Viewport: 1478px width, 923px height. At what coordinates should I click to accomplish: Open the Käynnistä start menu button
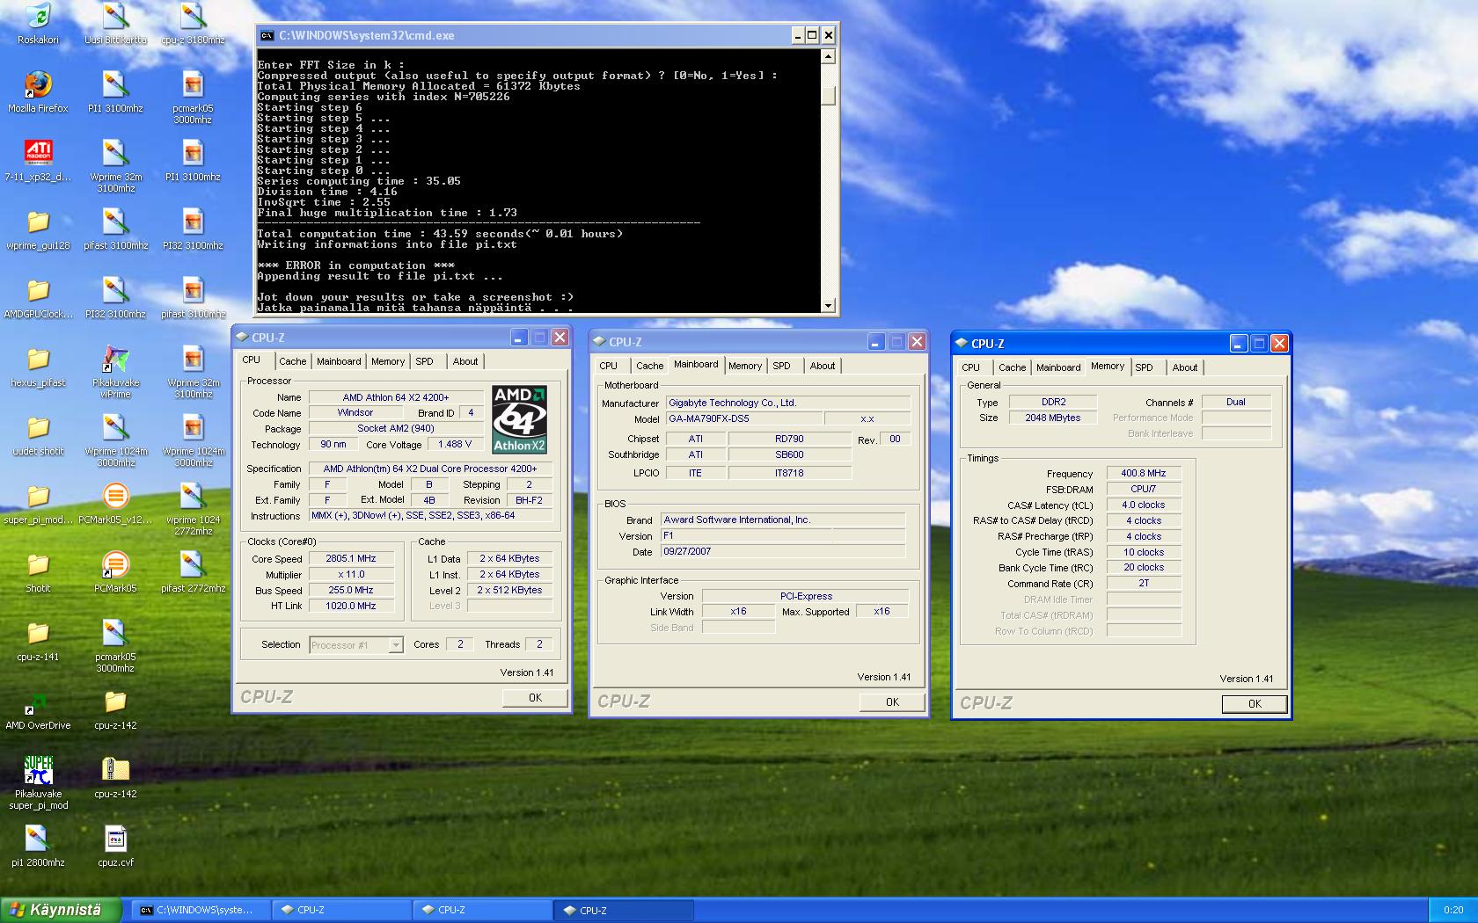coord(61,910)
